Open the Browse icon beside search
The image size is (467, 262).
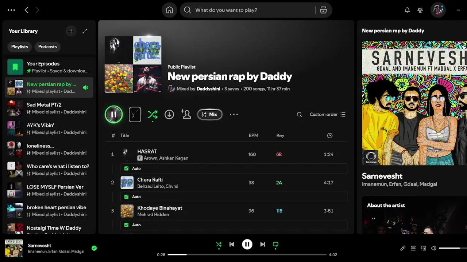[x=323, y=10]
